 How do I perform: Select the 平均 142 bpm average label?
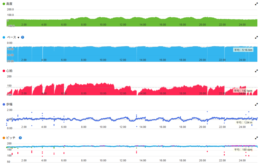click(243, 91)
